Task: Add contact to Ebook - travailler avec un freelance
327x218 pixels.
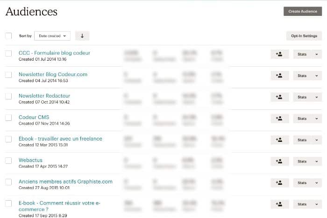Action: pyautogui.click(x=279, y=140)
